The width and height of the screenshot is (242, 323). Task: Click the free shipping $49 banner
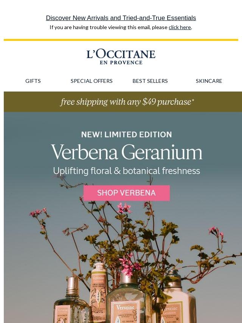[x=123, y=102]
